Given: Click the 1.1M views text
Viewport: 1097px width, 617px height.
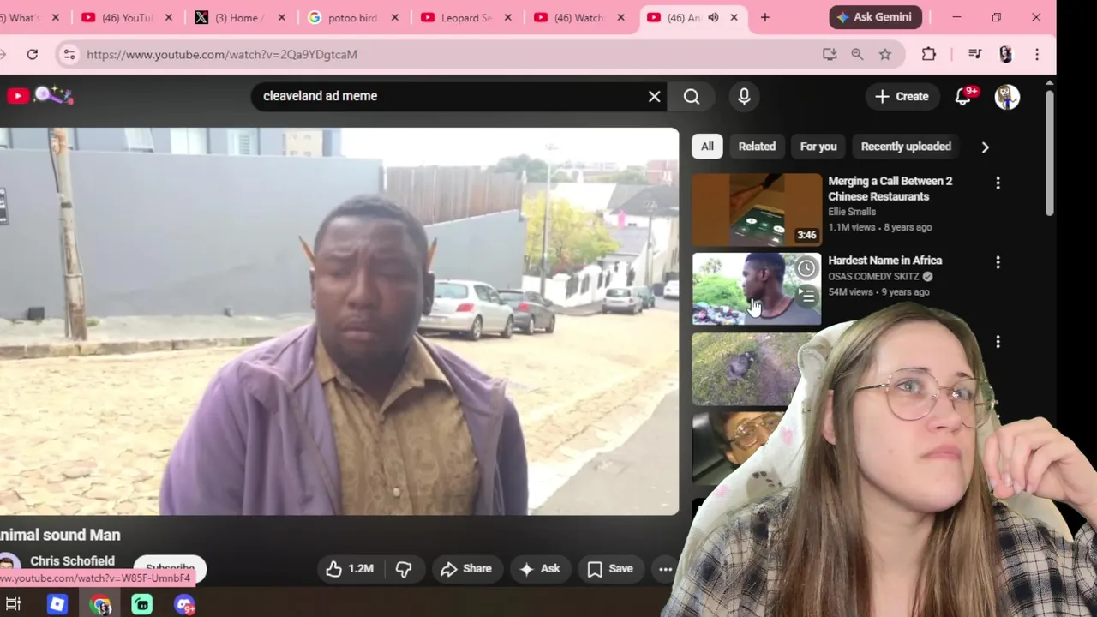Looking at the screenshot, I should pos(852,227).
